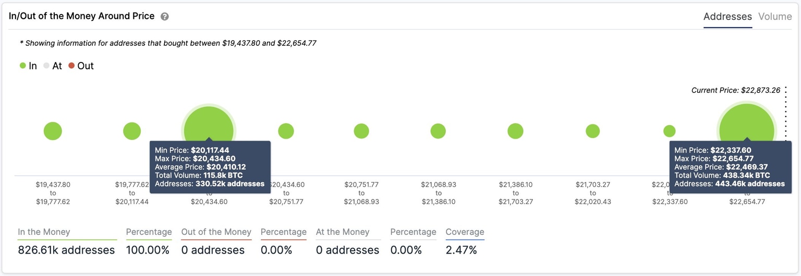Toggle the red Out legend item
801x276 pixels.
(x=81, y=66)
